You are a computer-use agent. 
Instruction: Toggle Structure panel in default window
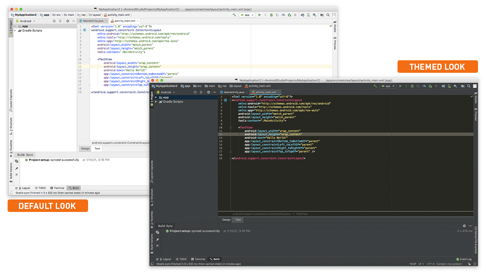pos(11,126)
